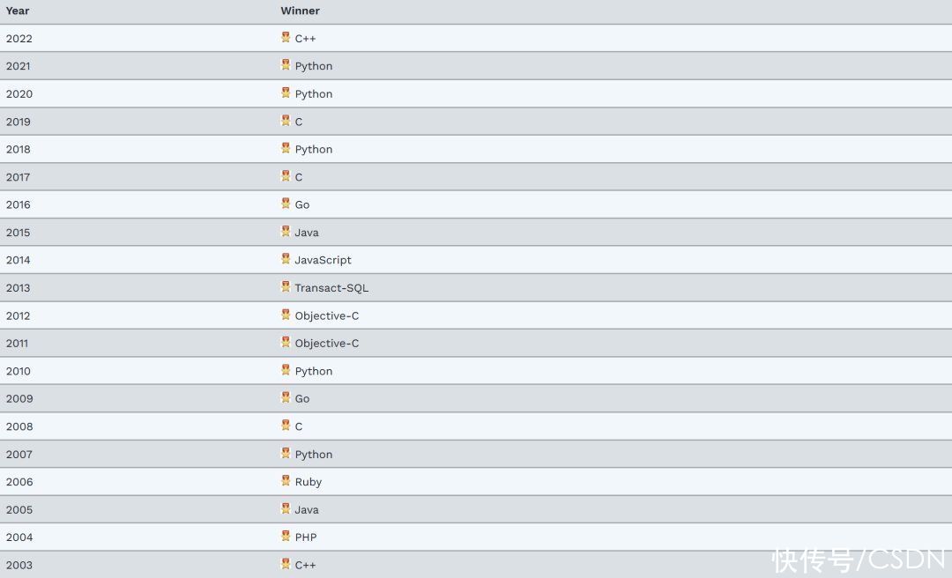The width and height of the screenshot is (952, 578).
Task: Select the C winner text for 2008
Action: coord(299,426)
